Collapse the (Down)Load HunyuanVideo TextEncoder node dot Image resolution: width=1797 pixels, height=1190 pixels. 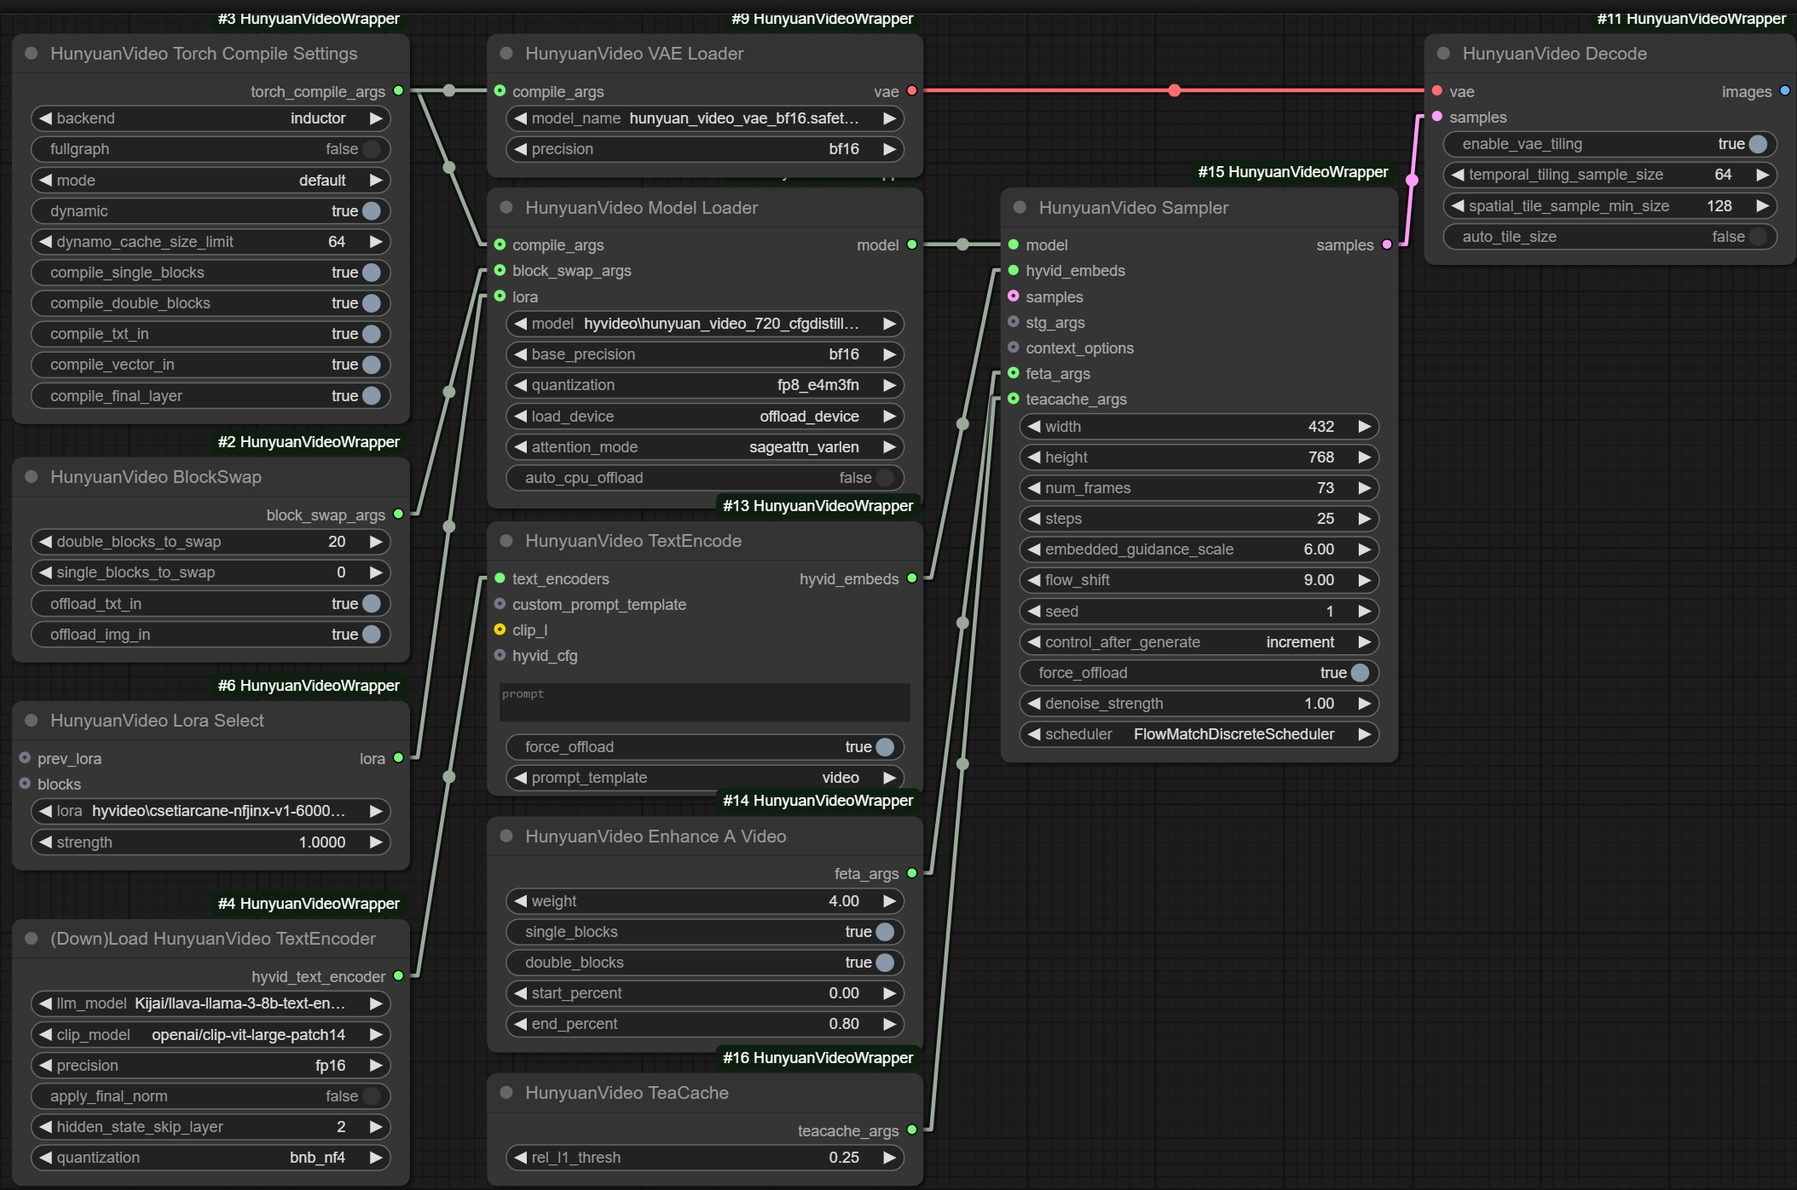click(32, 938)
